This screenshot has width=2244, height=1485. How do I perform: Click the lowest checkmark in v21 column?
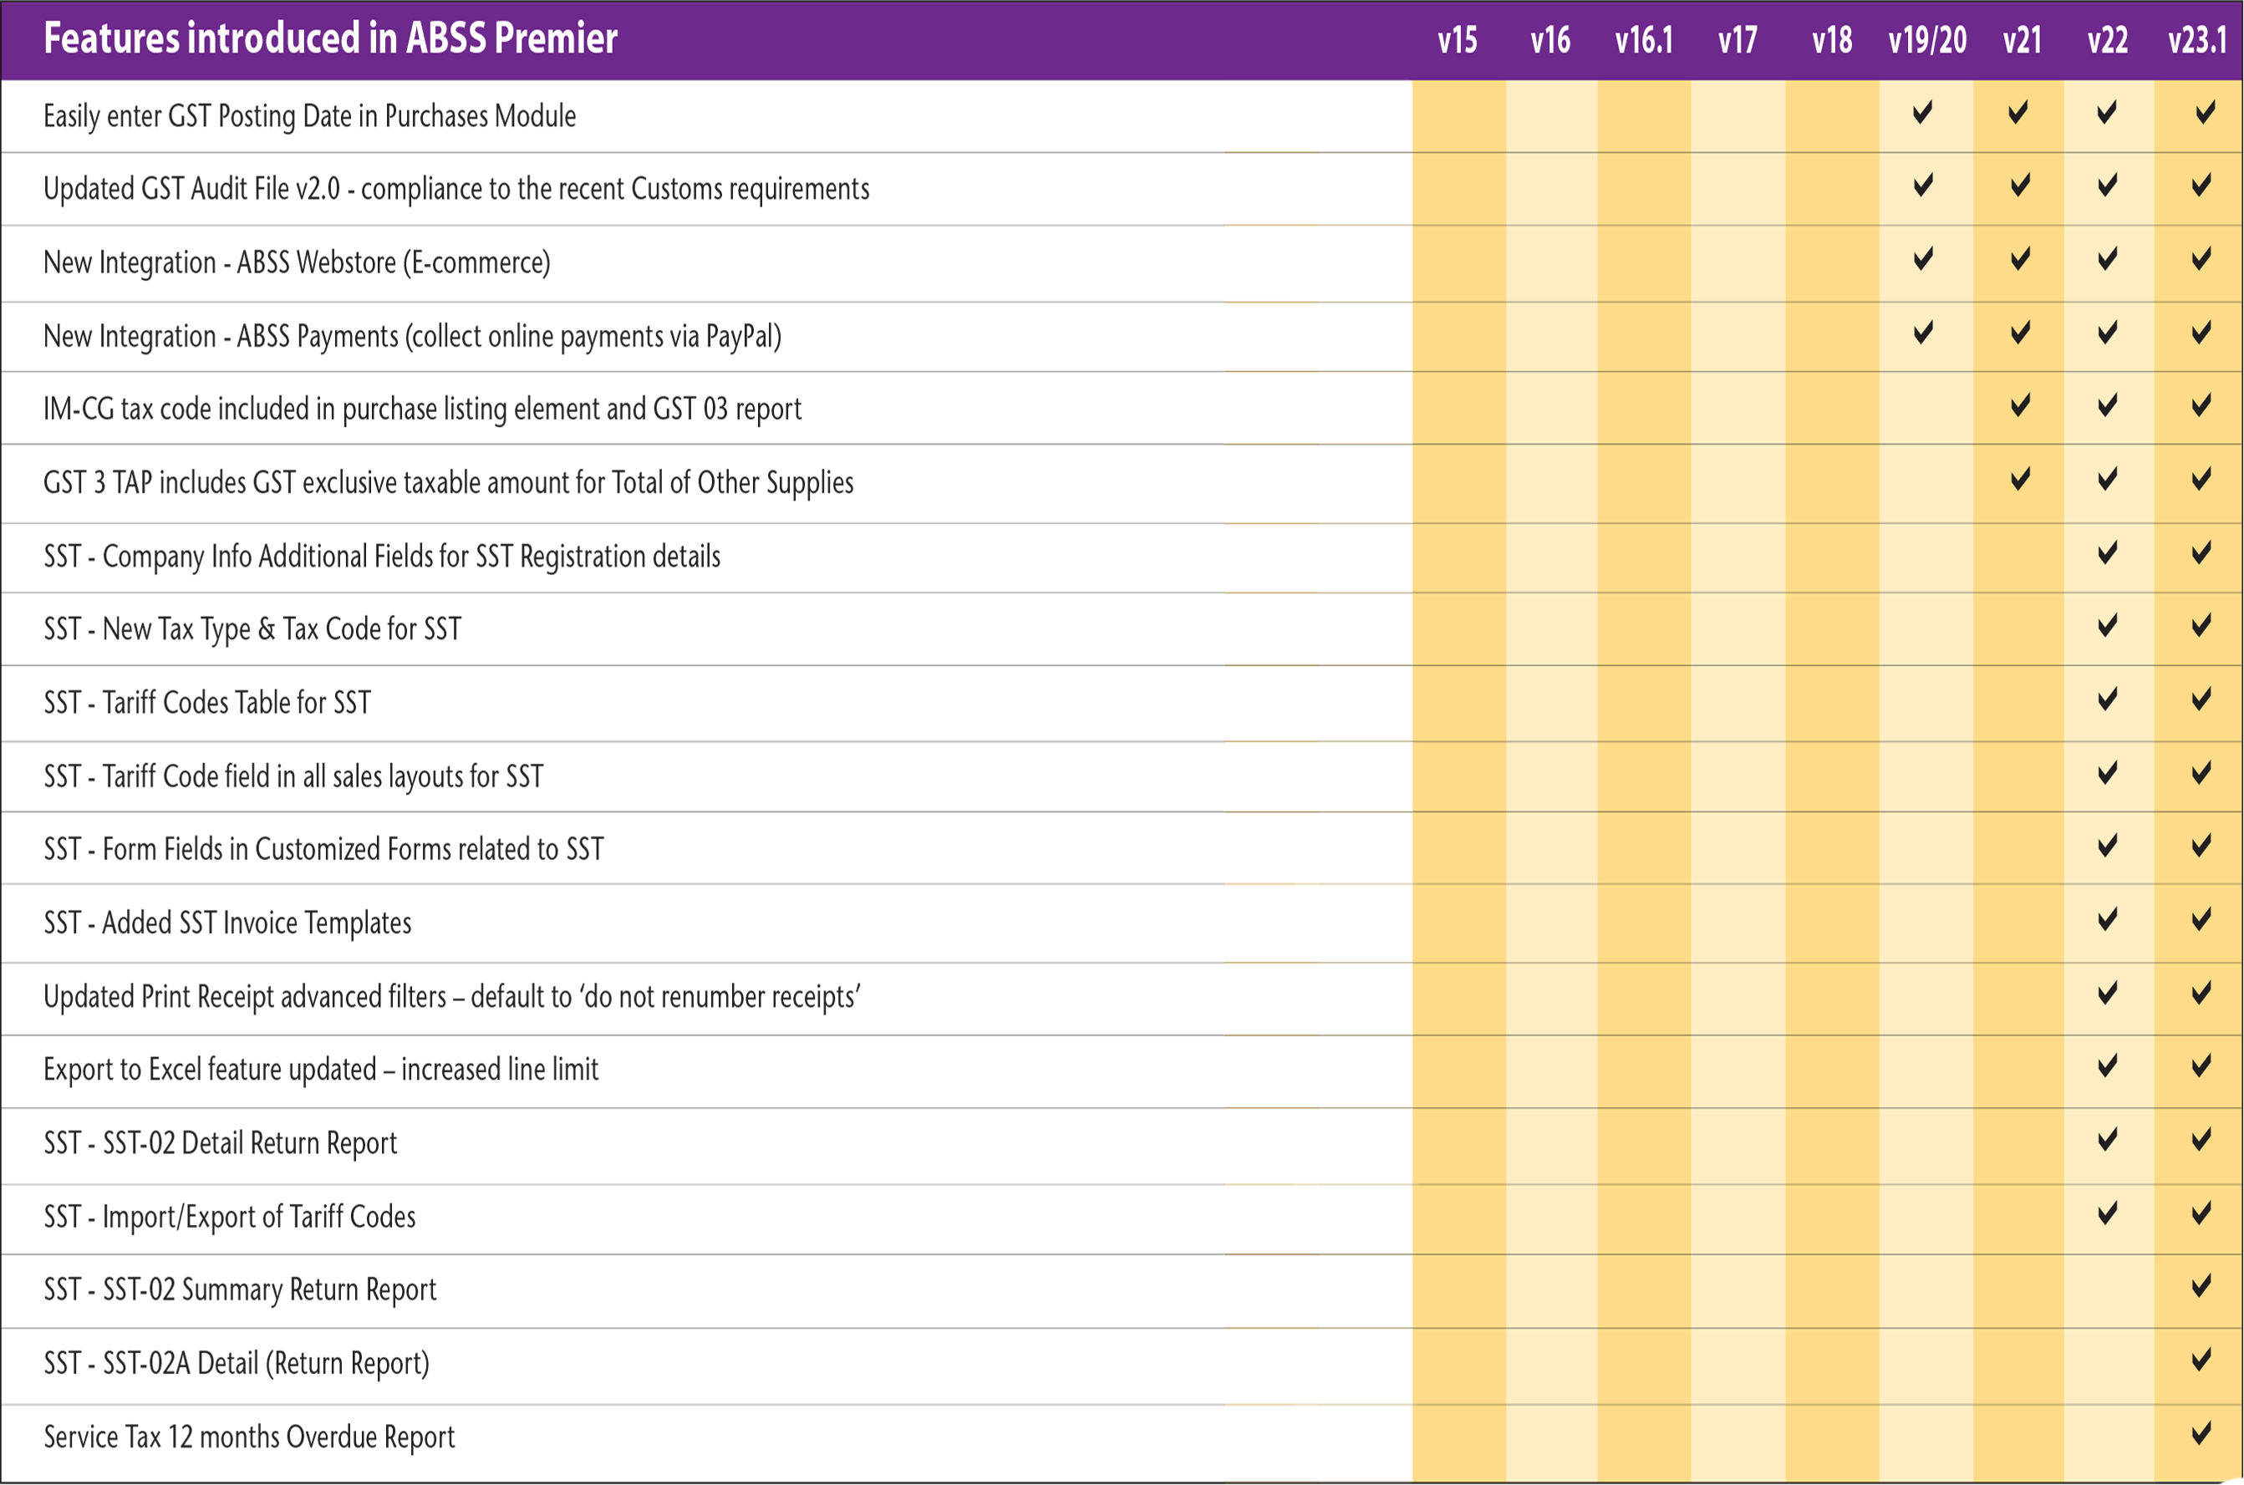click(x=2019, y=478)
